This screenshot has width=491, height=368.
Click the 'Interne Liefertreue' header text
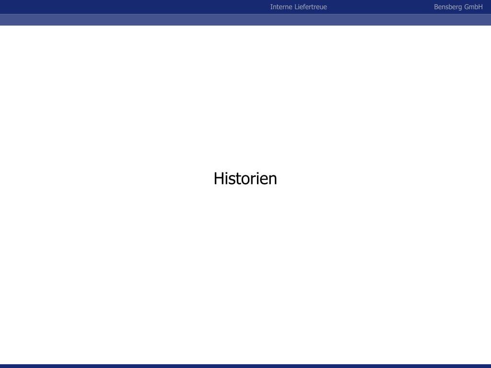[298, 7]
